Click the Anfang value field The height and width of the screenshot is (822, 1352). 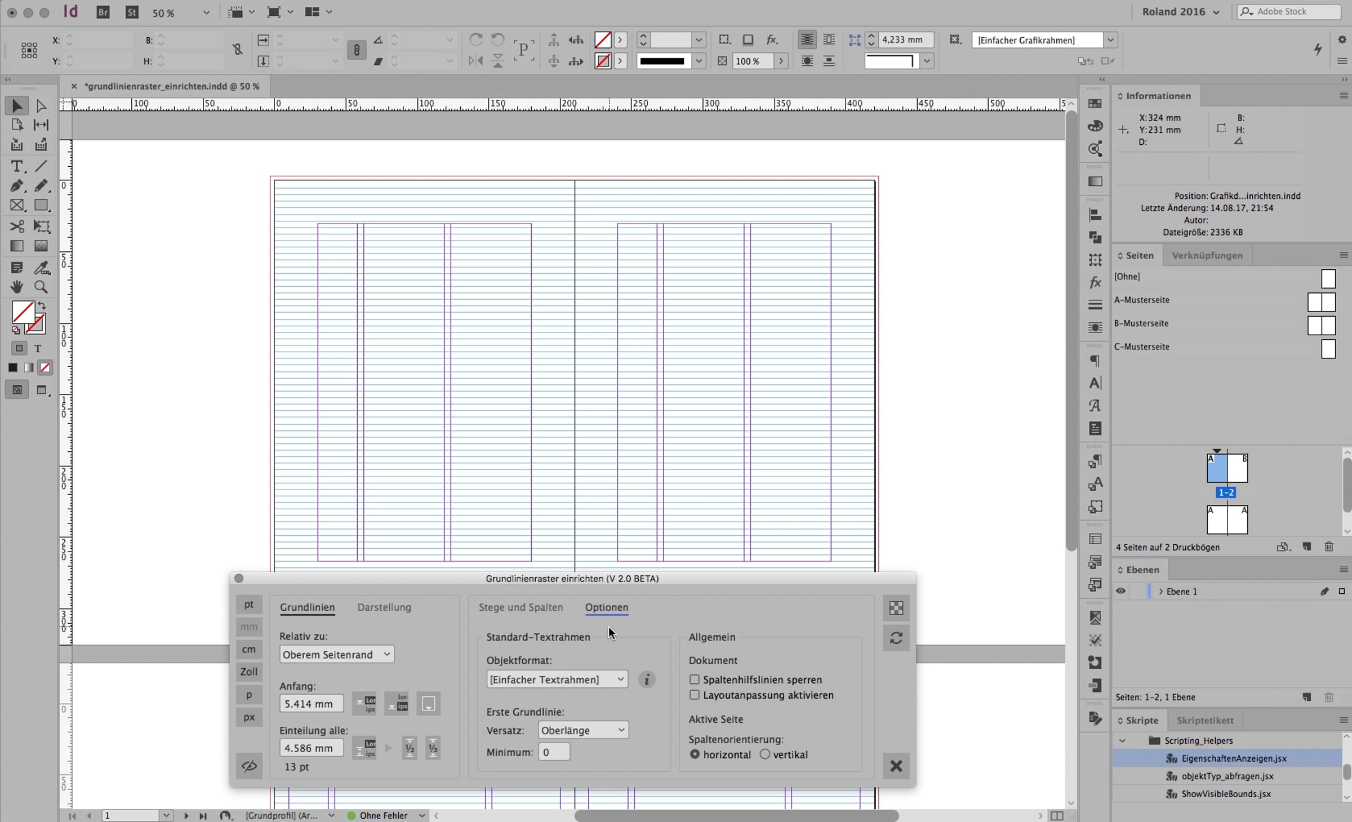312,704
